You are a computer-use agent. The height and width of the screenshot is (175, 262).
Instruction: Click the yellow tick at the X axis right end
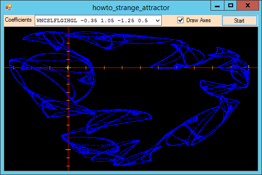coord(249,67)
